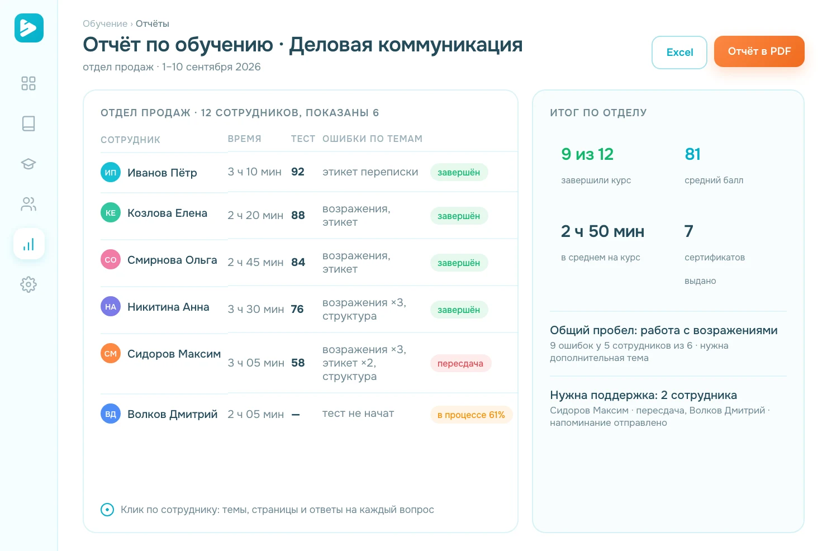The width and height of the screenshot is (827, 551).
Task: Click the ВД avatar of Волков Дмитрий
Action: (x=111, y=414)
